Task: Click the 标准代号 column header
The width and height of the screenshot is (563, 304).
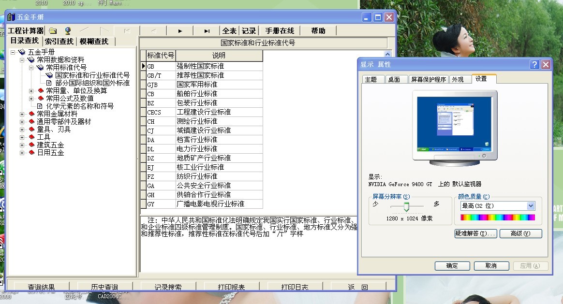Action: tap(161, 55)
